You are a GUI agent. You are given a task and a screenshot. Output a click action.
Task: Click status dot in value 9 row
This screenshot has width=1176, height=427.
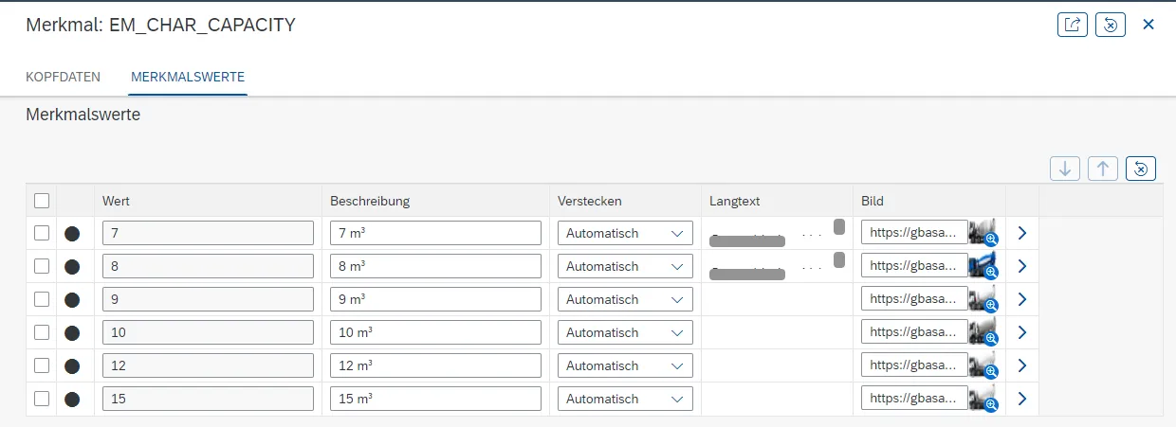pos(72,300)
